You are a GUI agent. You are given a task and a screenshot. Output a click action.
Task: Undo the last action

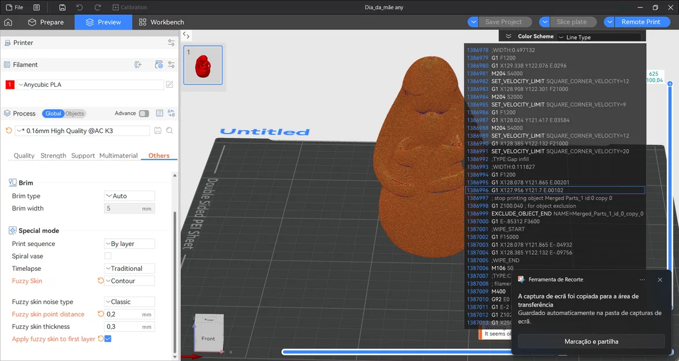coord(79,8)
